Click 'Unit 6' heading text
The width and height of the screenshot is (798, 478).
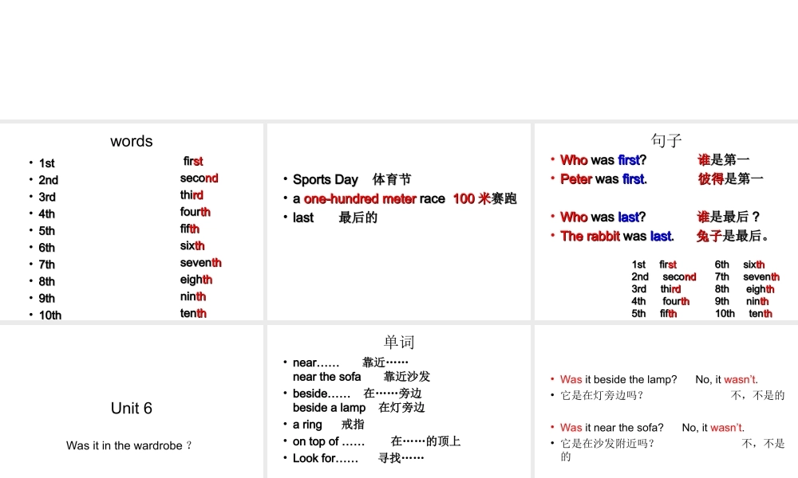point(132,408)
